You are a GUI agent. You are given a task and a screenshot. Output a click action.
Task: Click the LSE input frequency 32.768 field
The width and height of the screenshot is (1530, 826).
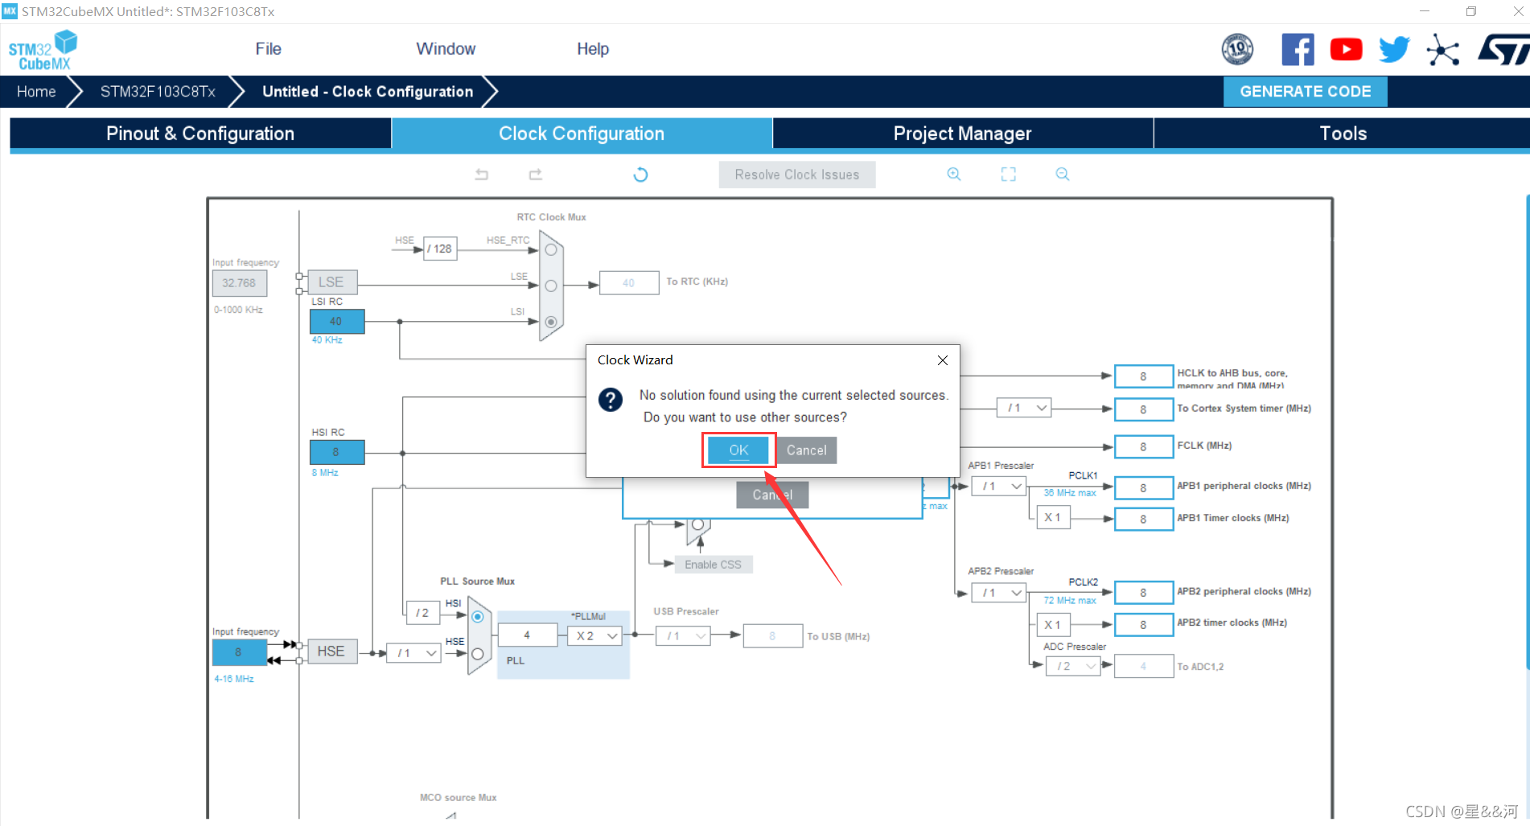(x=239, y=283)
